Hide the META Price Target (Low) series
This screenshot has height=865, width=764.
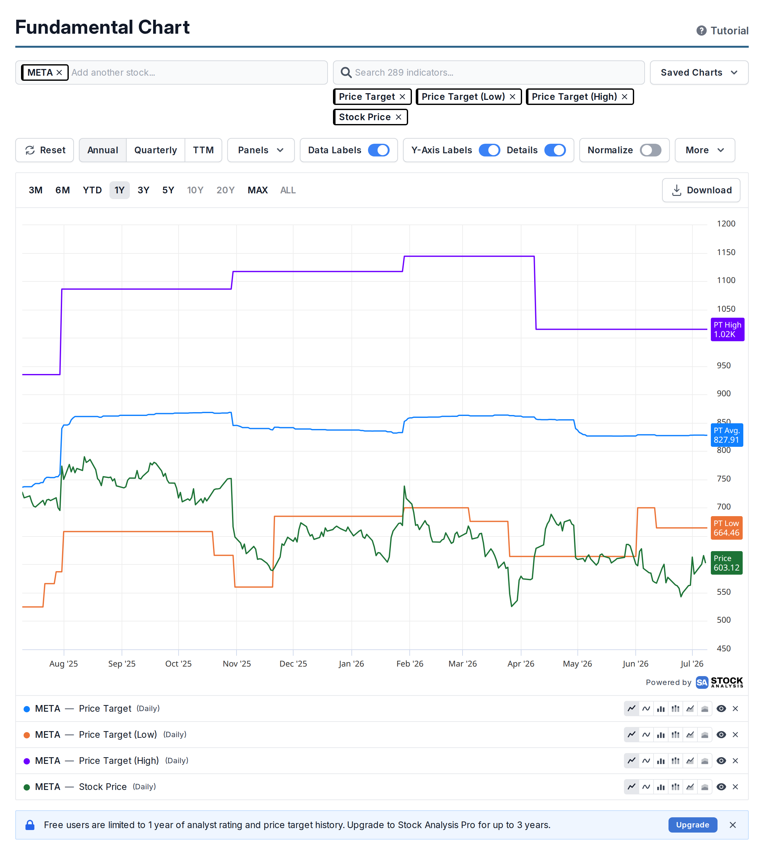(721, 735)
